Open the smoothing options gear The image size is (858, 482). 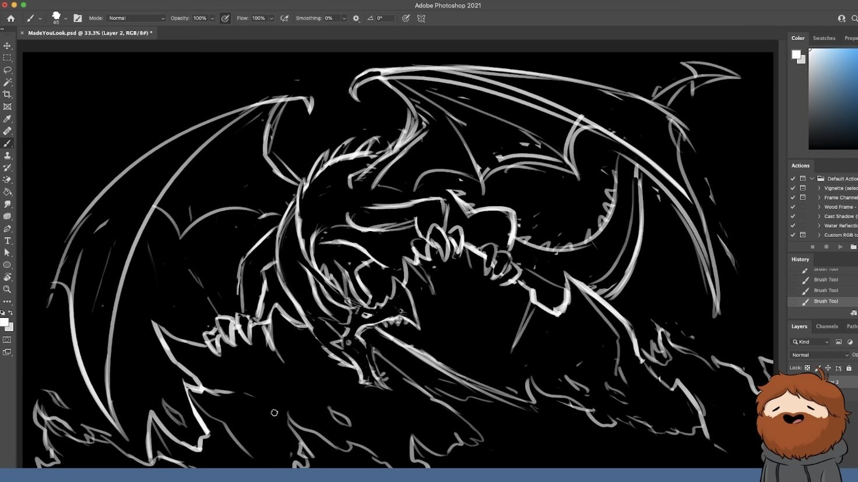(356, 19)
